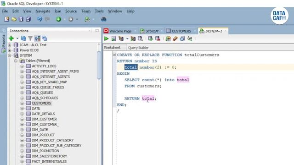Open the Navigate menu

tap(43, 11)
